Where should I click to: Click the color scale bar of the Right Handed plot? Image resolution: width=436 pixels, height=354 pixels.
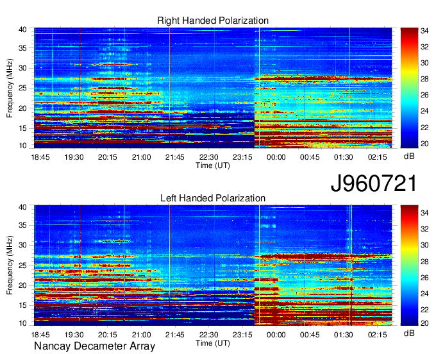pyautogui.click(x=409, y=88)
